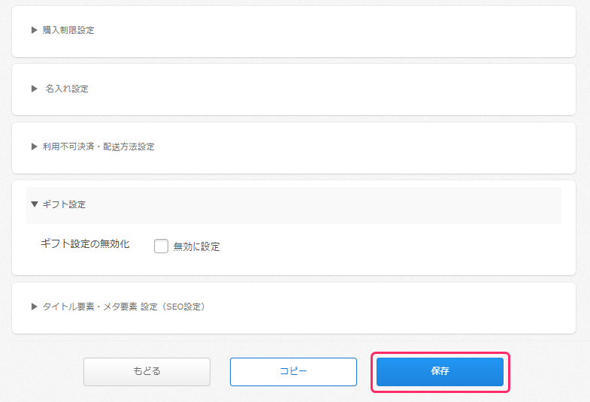Click empty area of 名入れ設定 panel
This screenshot has width=590, height=402.
tap(338, 89)
